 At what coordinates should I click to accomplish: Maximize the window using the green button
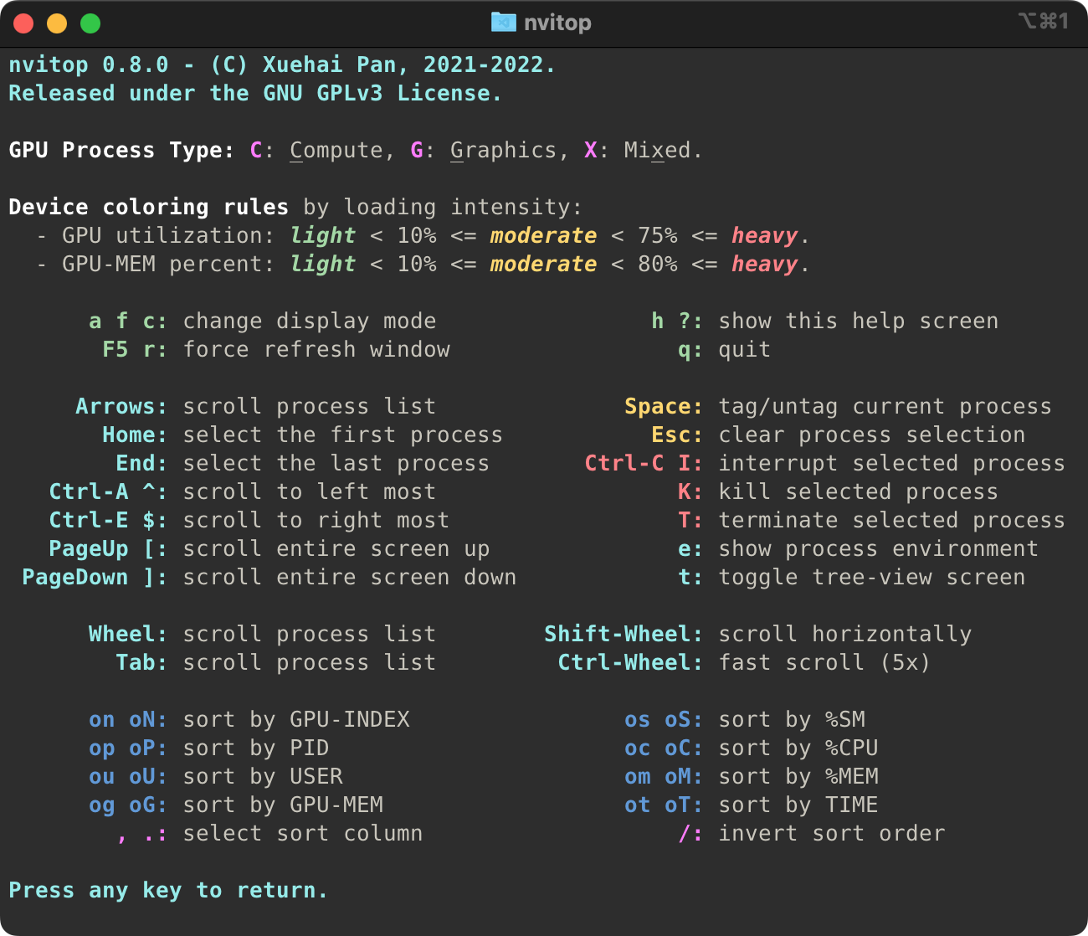[x=90, y=23]
